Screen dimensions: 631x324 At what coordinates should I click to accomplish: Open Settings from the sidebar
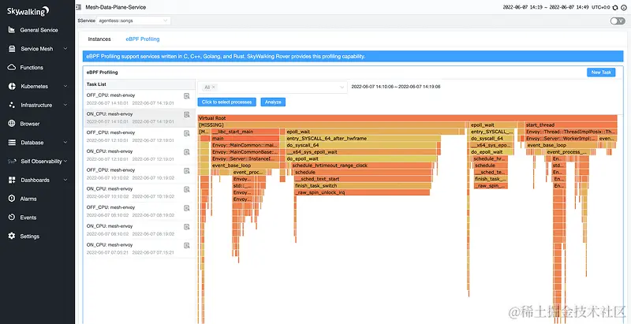tap(29, 236)
